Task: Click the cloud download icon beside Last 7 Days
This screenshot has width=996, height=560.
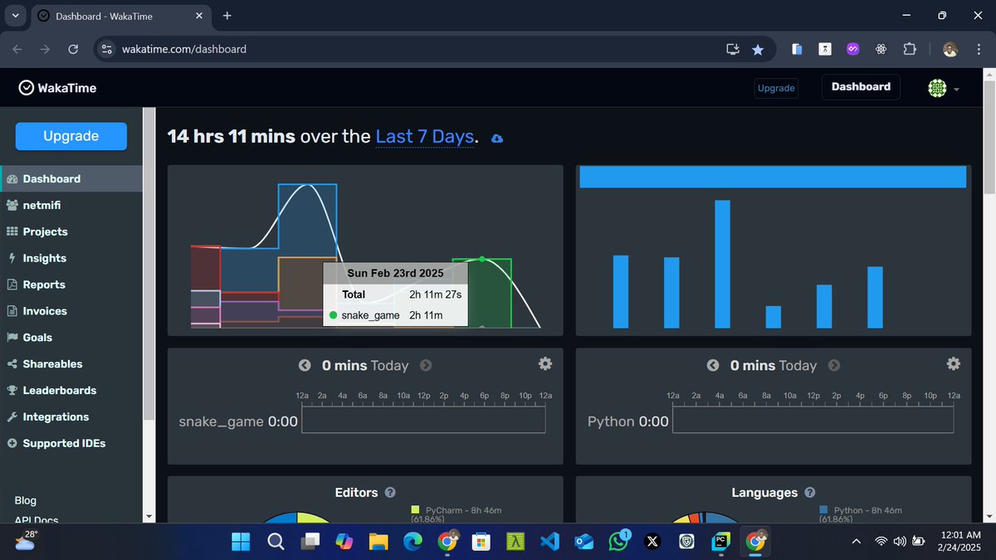Action: tap(496, 139)
